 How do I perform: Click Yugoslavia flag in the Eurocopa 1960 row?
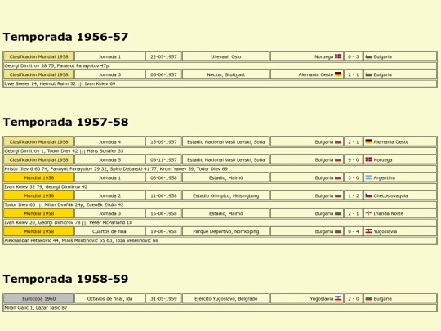pos(338,298)
